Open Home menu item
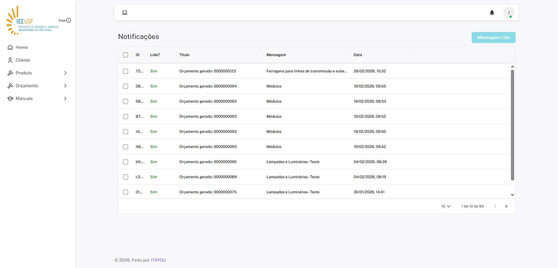Viewport: 558px width, 268px height. click(38, 47)
